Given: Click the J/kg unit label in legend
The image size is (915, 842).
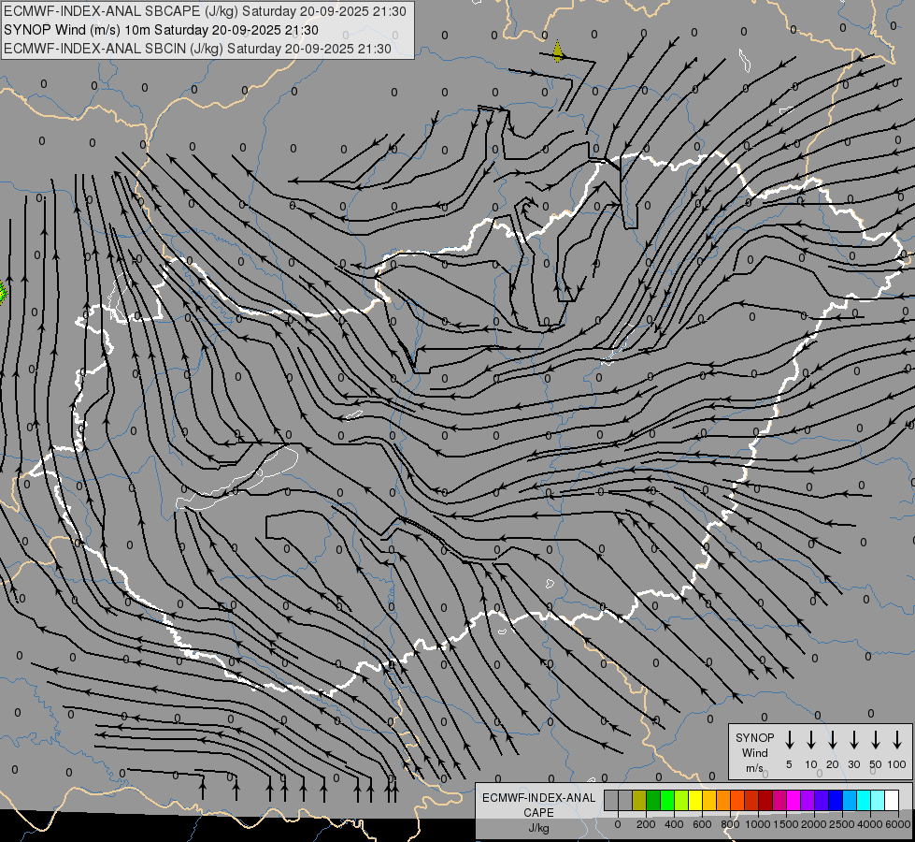Looking at the screenshot, I should coord(538,828).
